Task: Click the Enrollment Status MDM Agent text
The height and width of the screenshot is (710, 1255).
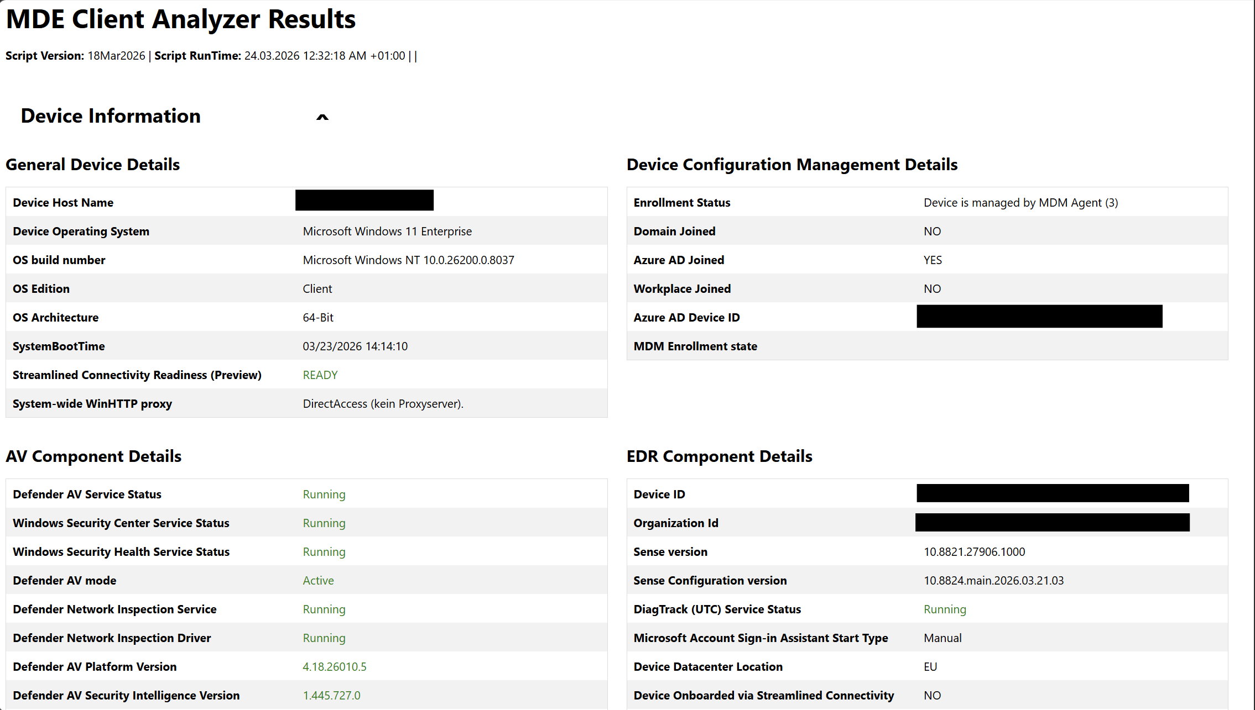Action: point(1020,203)
